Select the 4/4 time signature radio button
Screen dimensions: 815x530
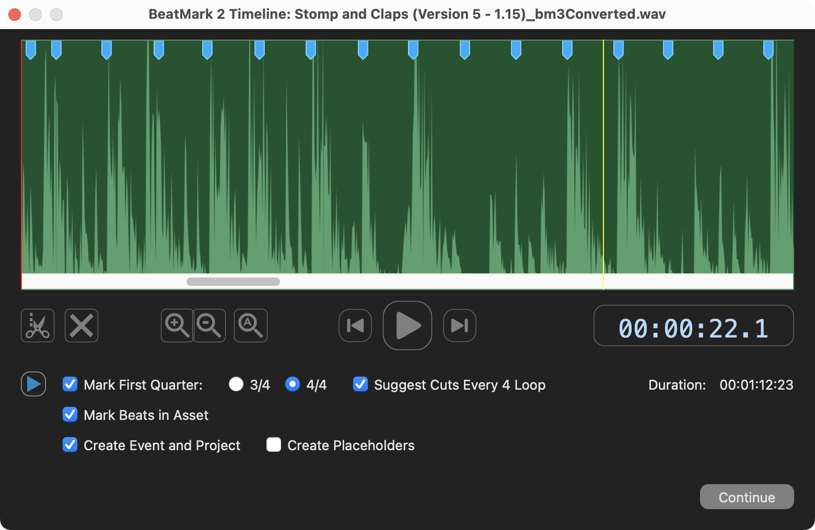click(293, 384)
